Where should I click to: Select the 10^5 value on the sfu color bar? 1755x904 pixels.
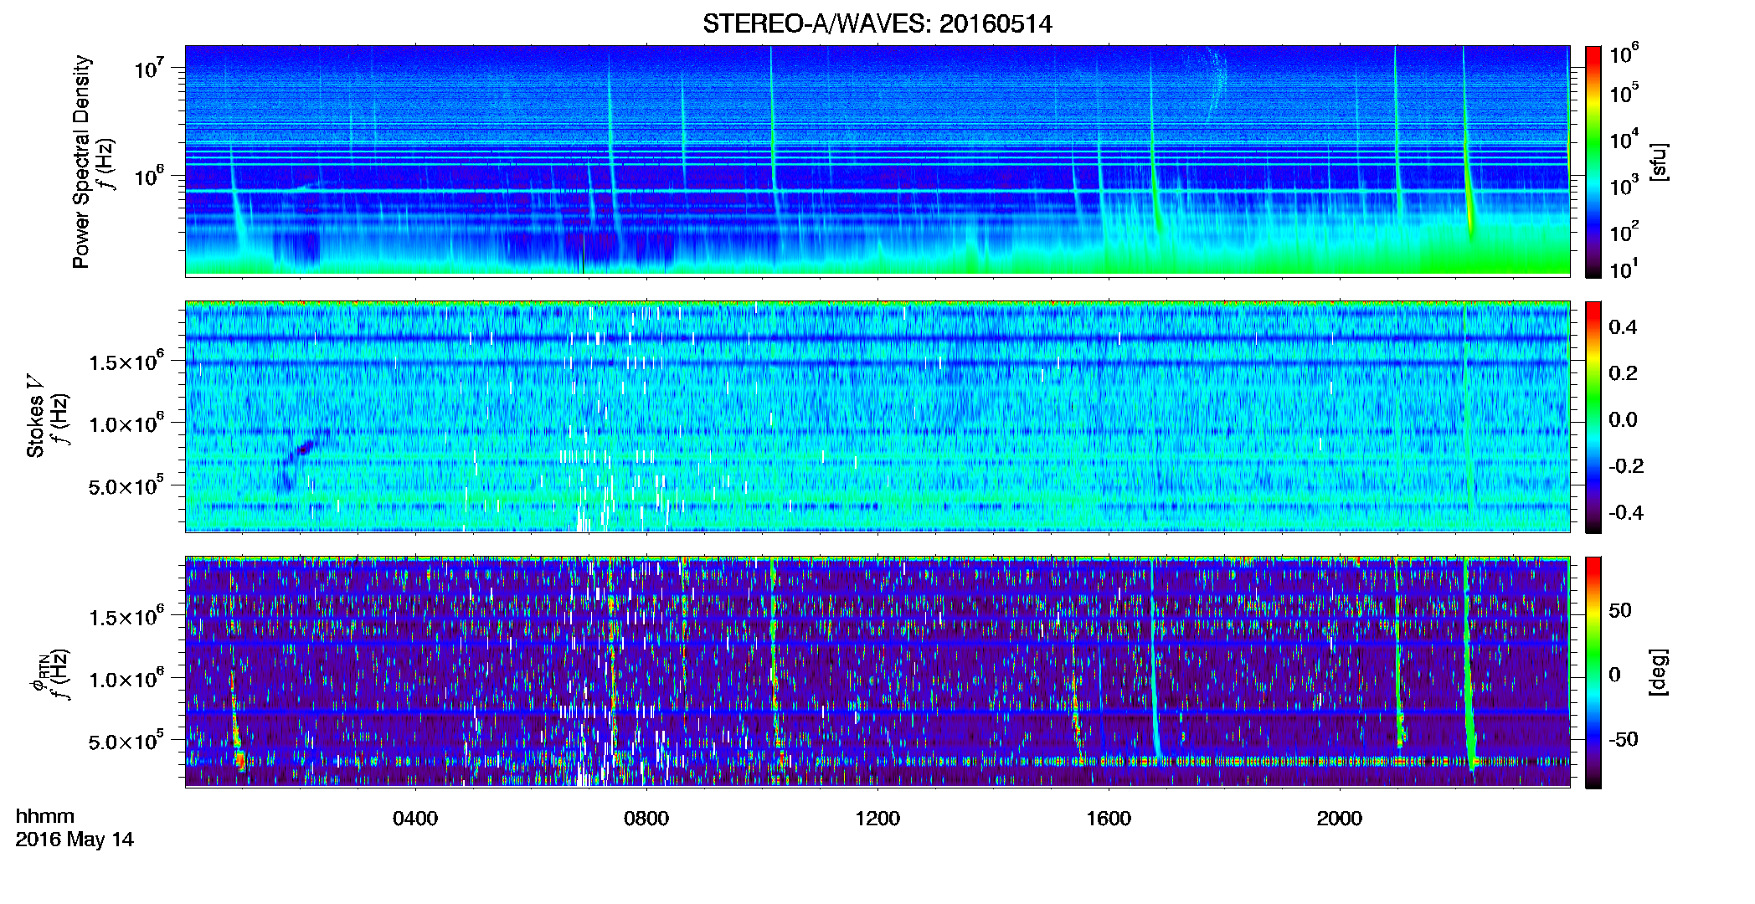click(x=1624, y=93)
